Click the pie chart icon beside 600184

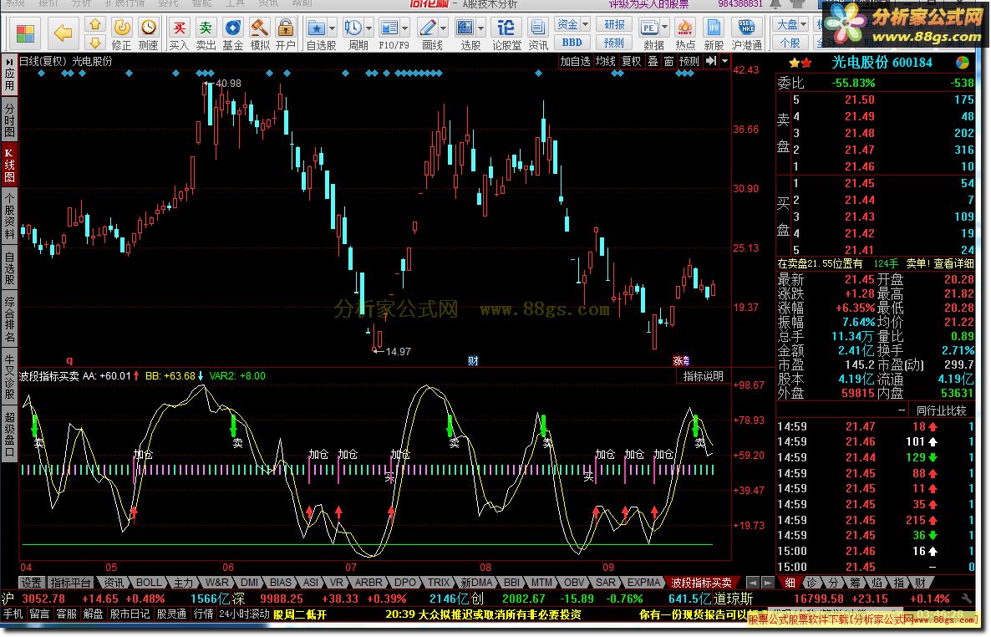962,63
